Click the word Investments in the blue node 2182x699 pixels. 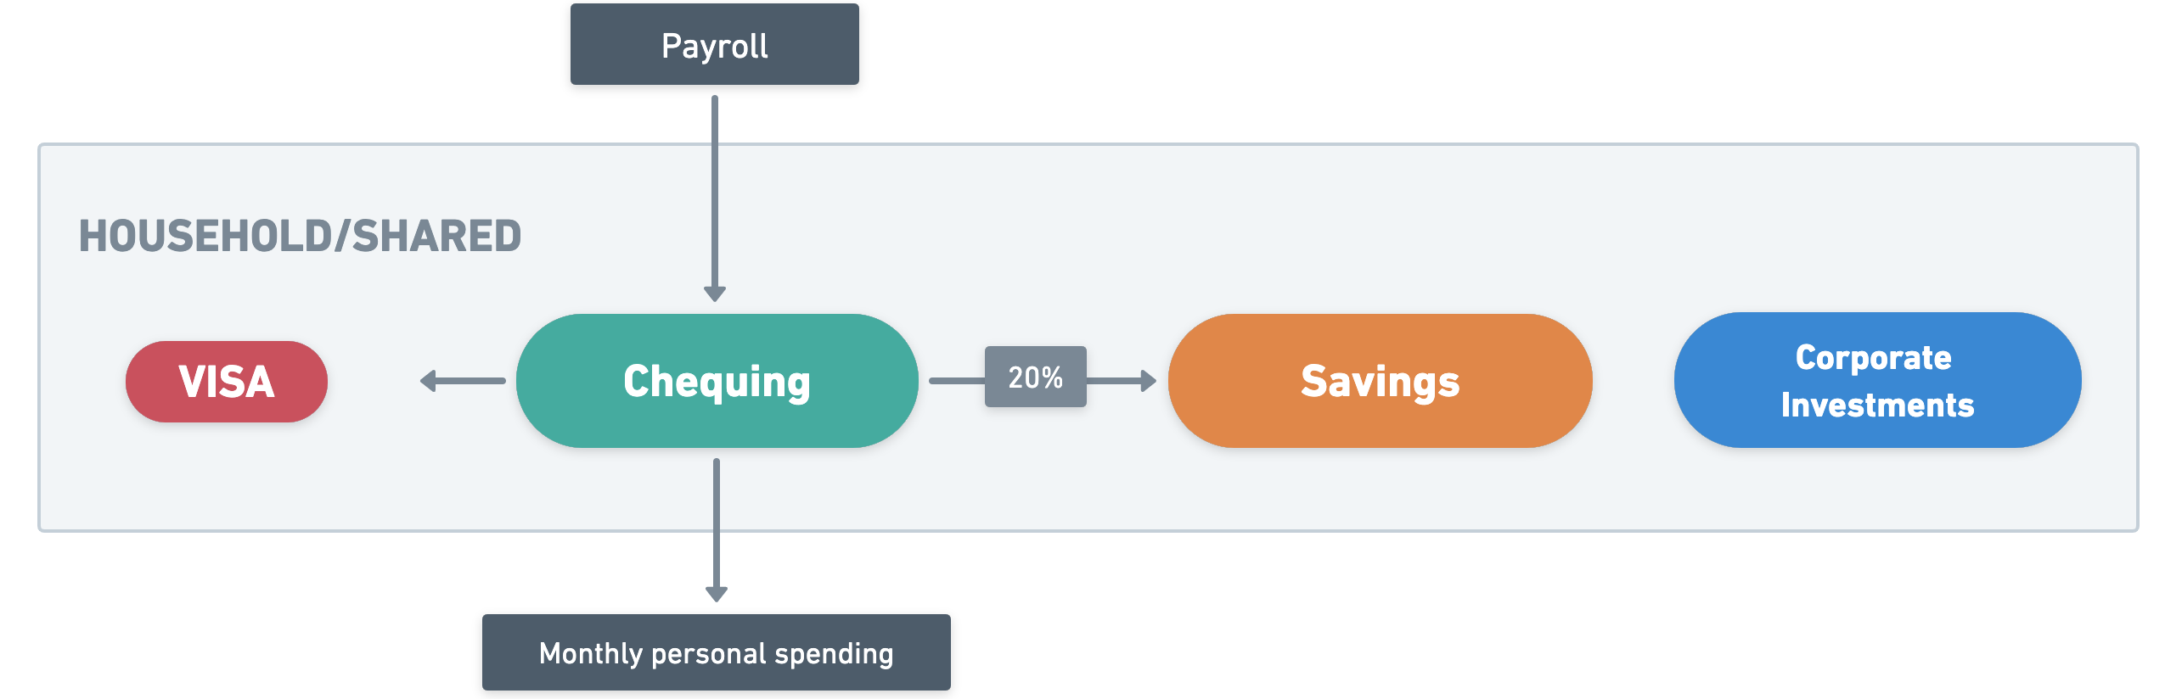(1878, 405)
